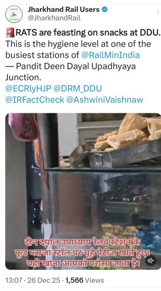Open the @RailMinIndia mention link

(110, 55)
